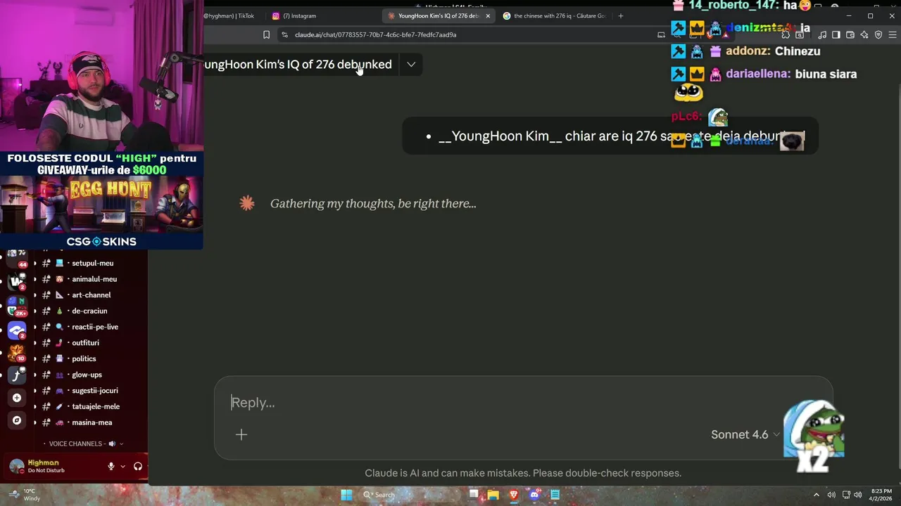Open site settings icon beside claude.ai URL
Screen dimensions: 901x506
point(284,34)
